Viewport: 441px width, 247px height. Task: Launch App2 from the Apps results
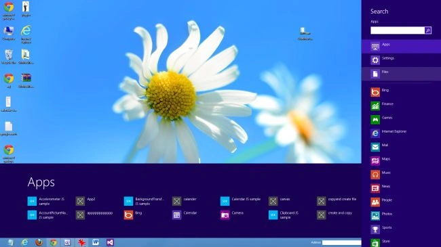pos(85,201)
